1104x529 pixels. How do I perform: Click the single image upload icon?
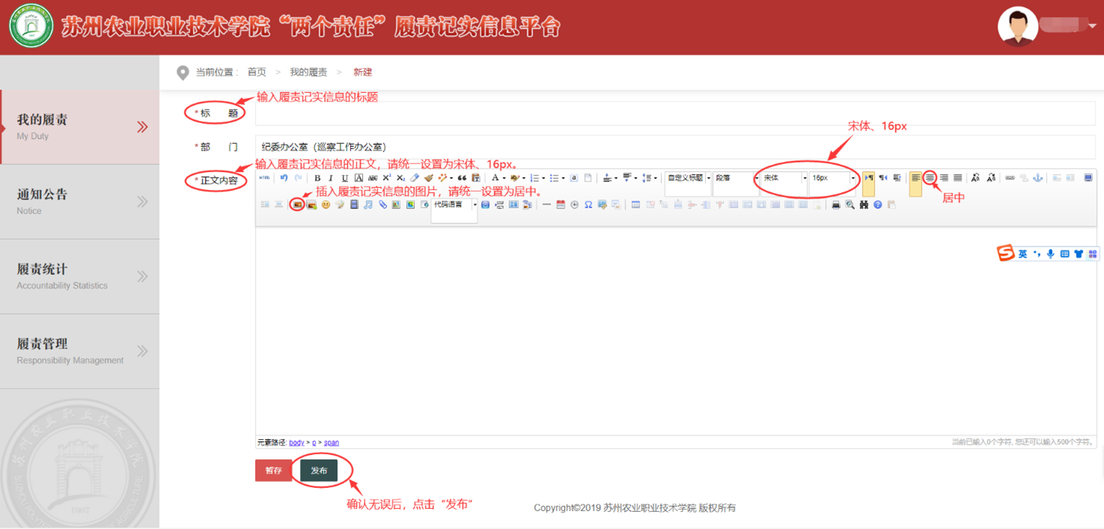click(x=298, y=205)
